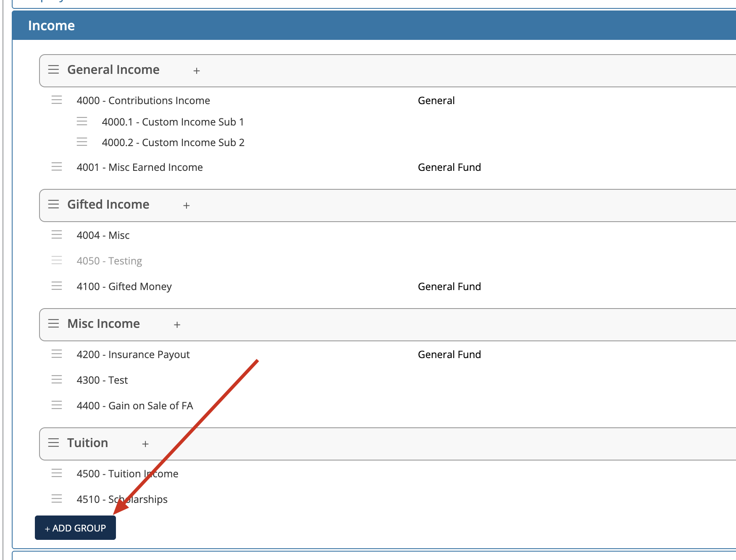This screenshot has width=736, height=560.
Task: Grab drag handle for 4004 Misc
Action: click(57, 235)
